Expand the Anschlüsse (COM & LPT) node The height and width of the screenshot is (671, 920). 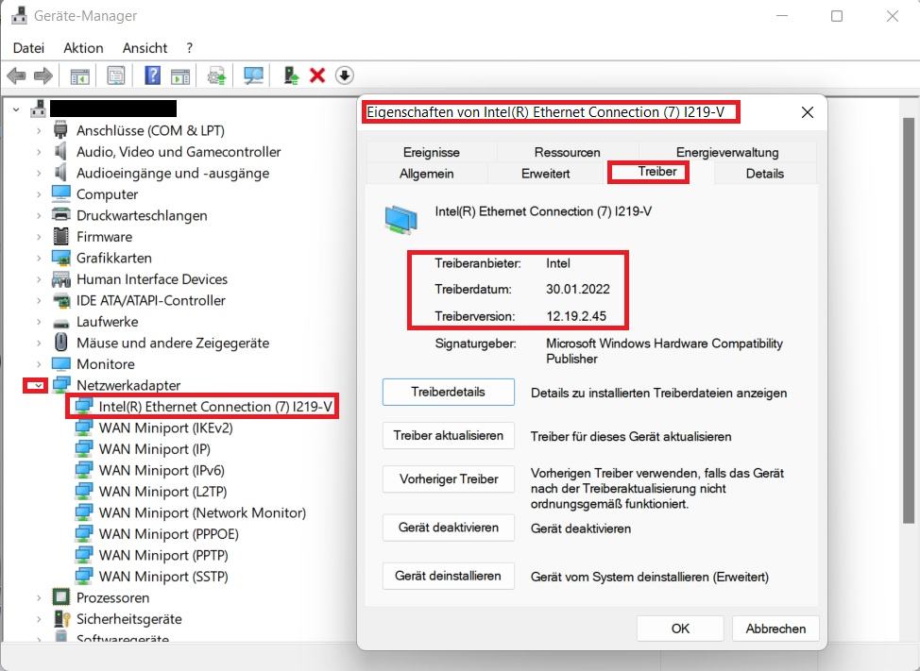click(39, 130)
